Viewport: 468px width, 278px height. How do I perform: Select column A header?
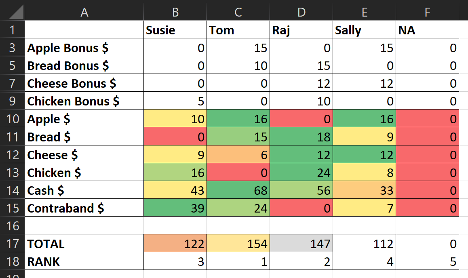click(x=84, y=12)
